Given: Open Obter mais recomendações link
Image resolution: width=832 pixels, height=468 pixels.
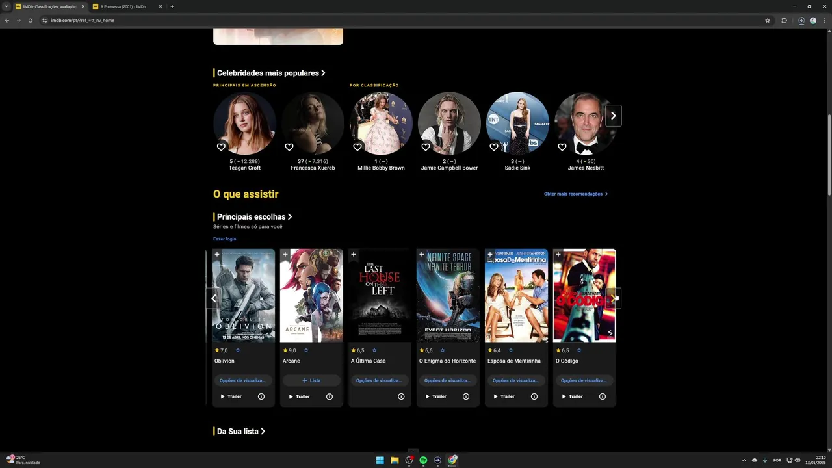Looking at the screenshot, I should [x=576, y=194].
